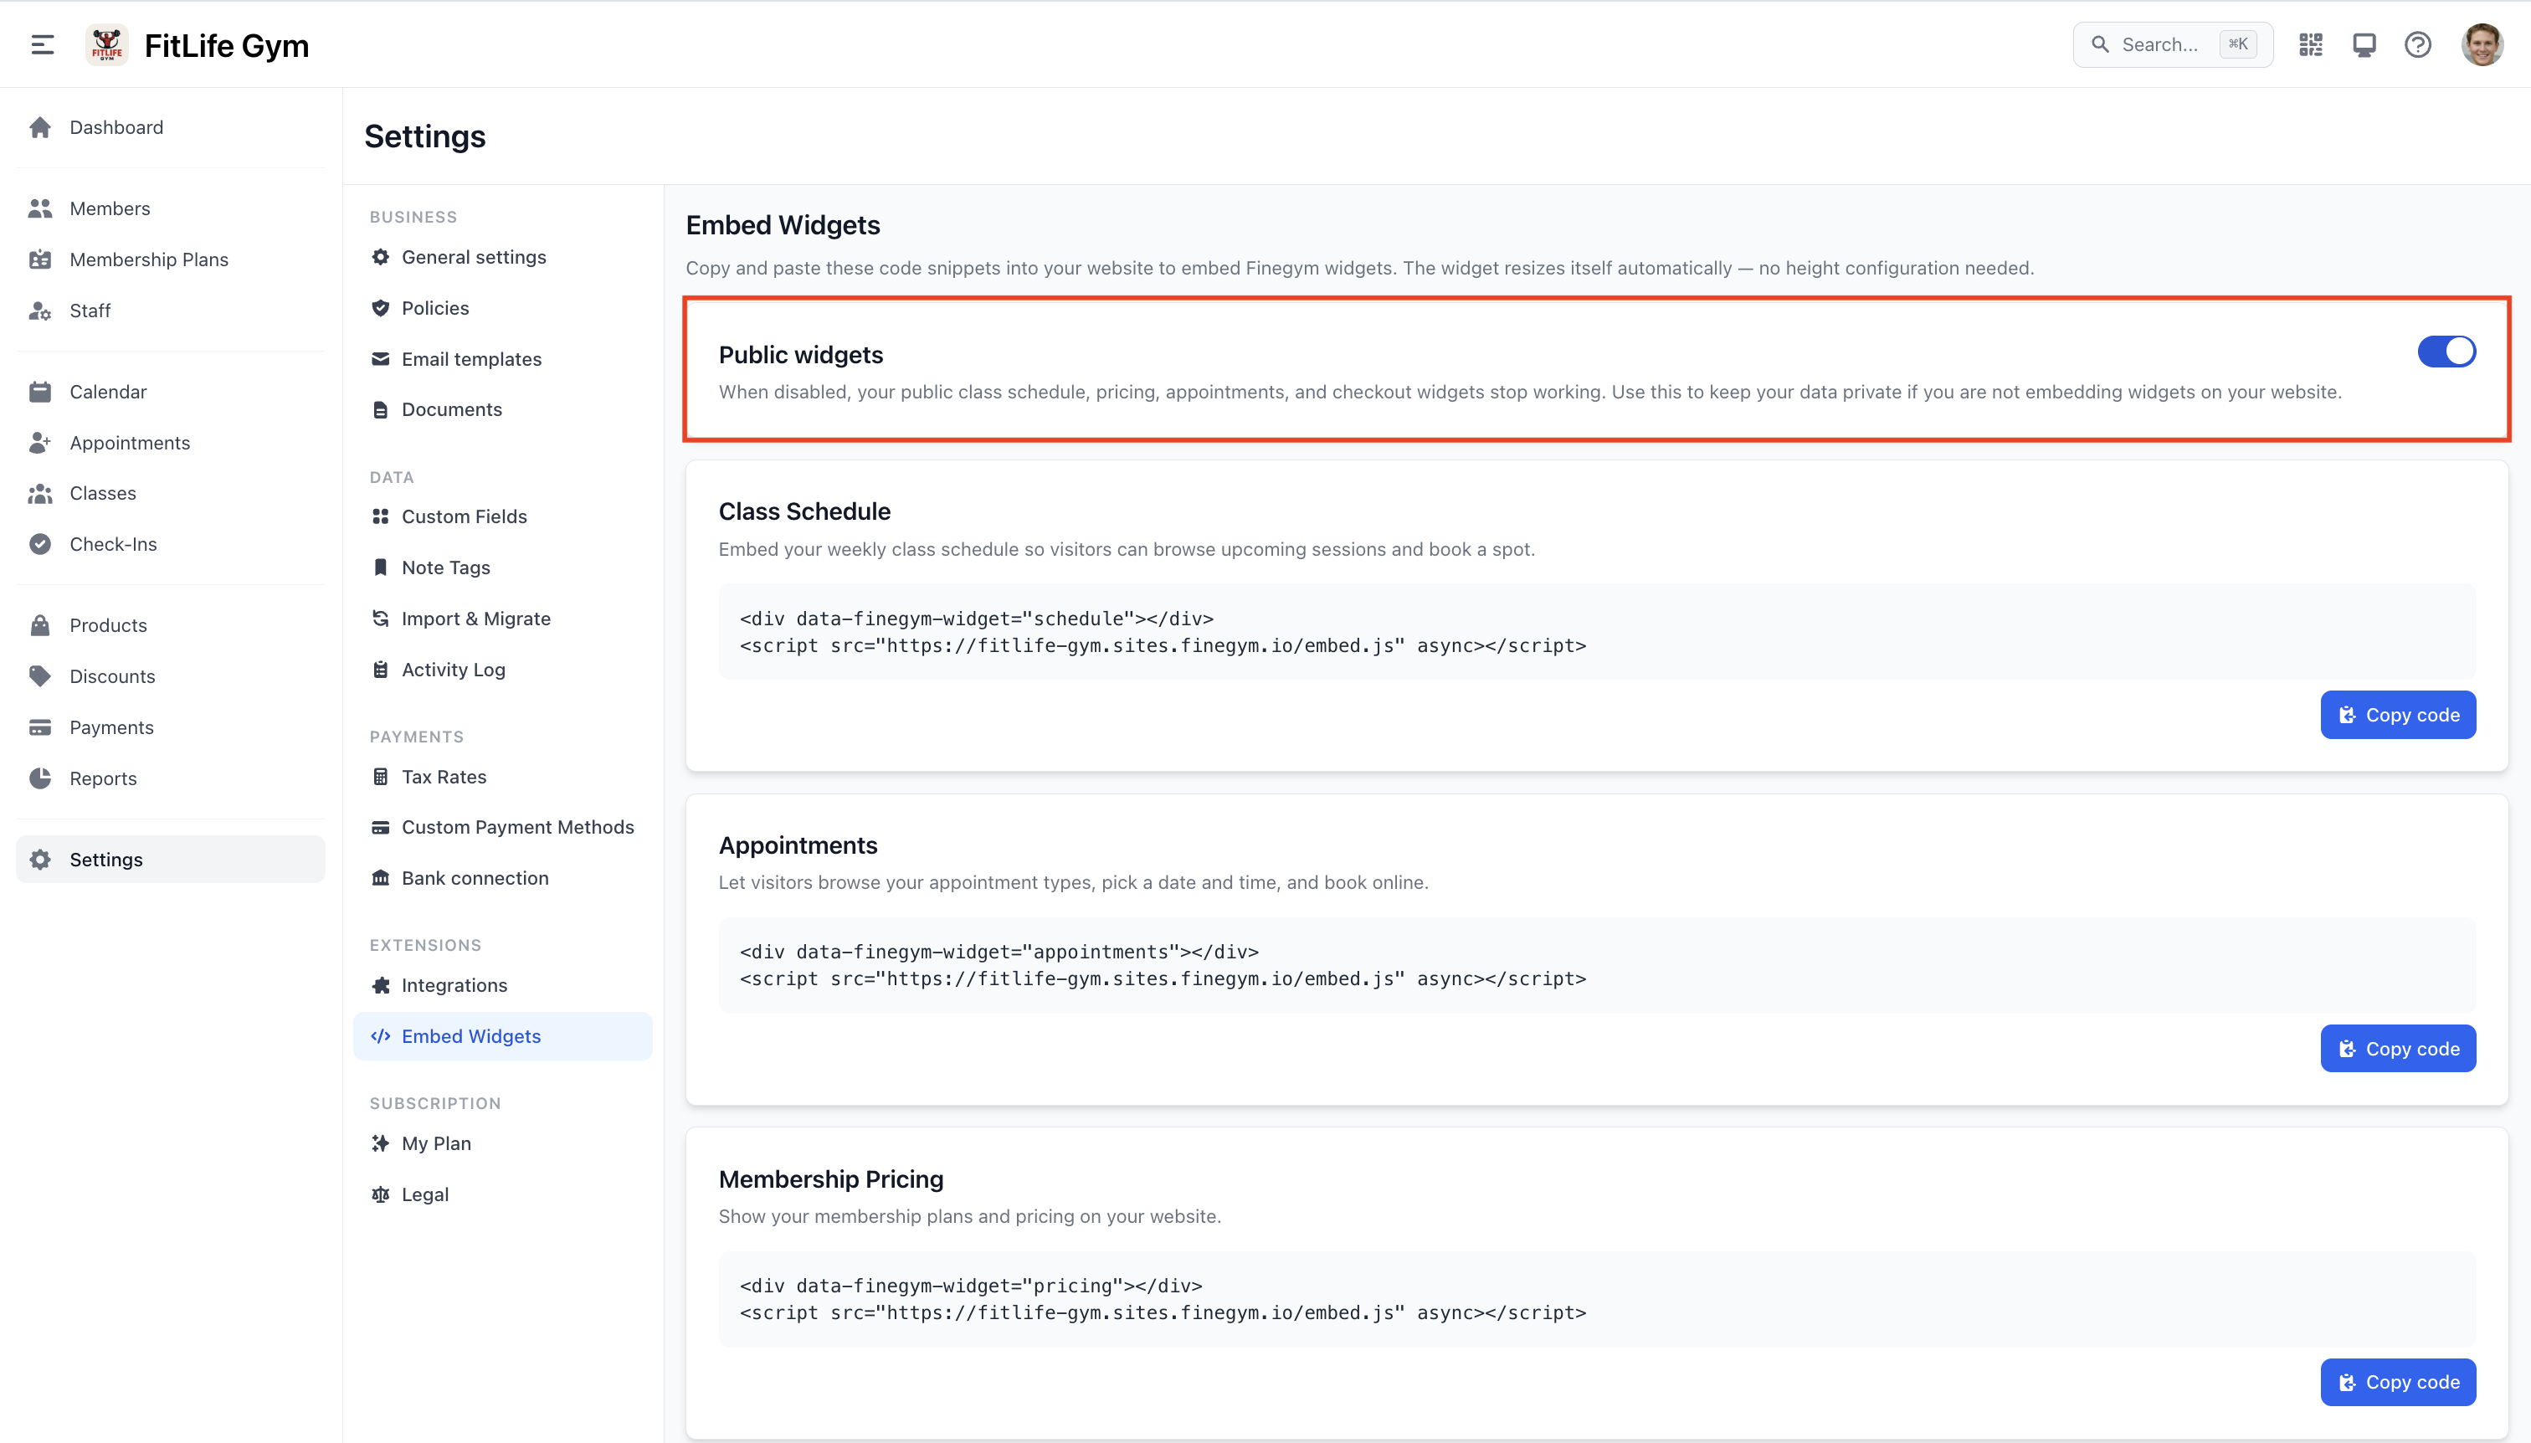The image size is (2531, 1443).
Task: Click the Products bag icon
Action: 39,625
